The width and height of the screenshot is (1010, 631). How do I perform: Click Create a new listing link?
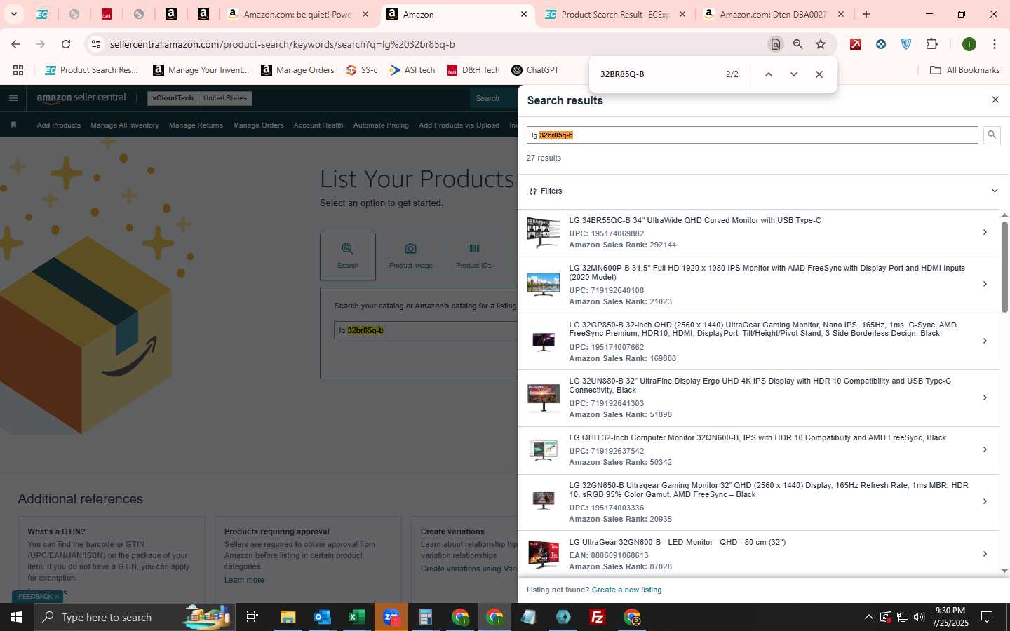pos(626,590)
